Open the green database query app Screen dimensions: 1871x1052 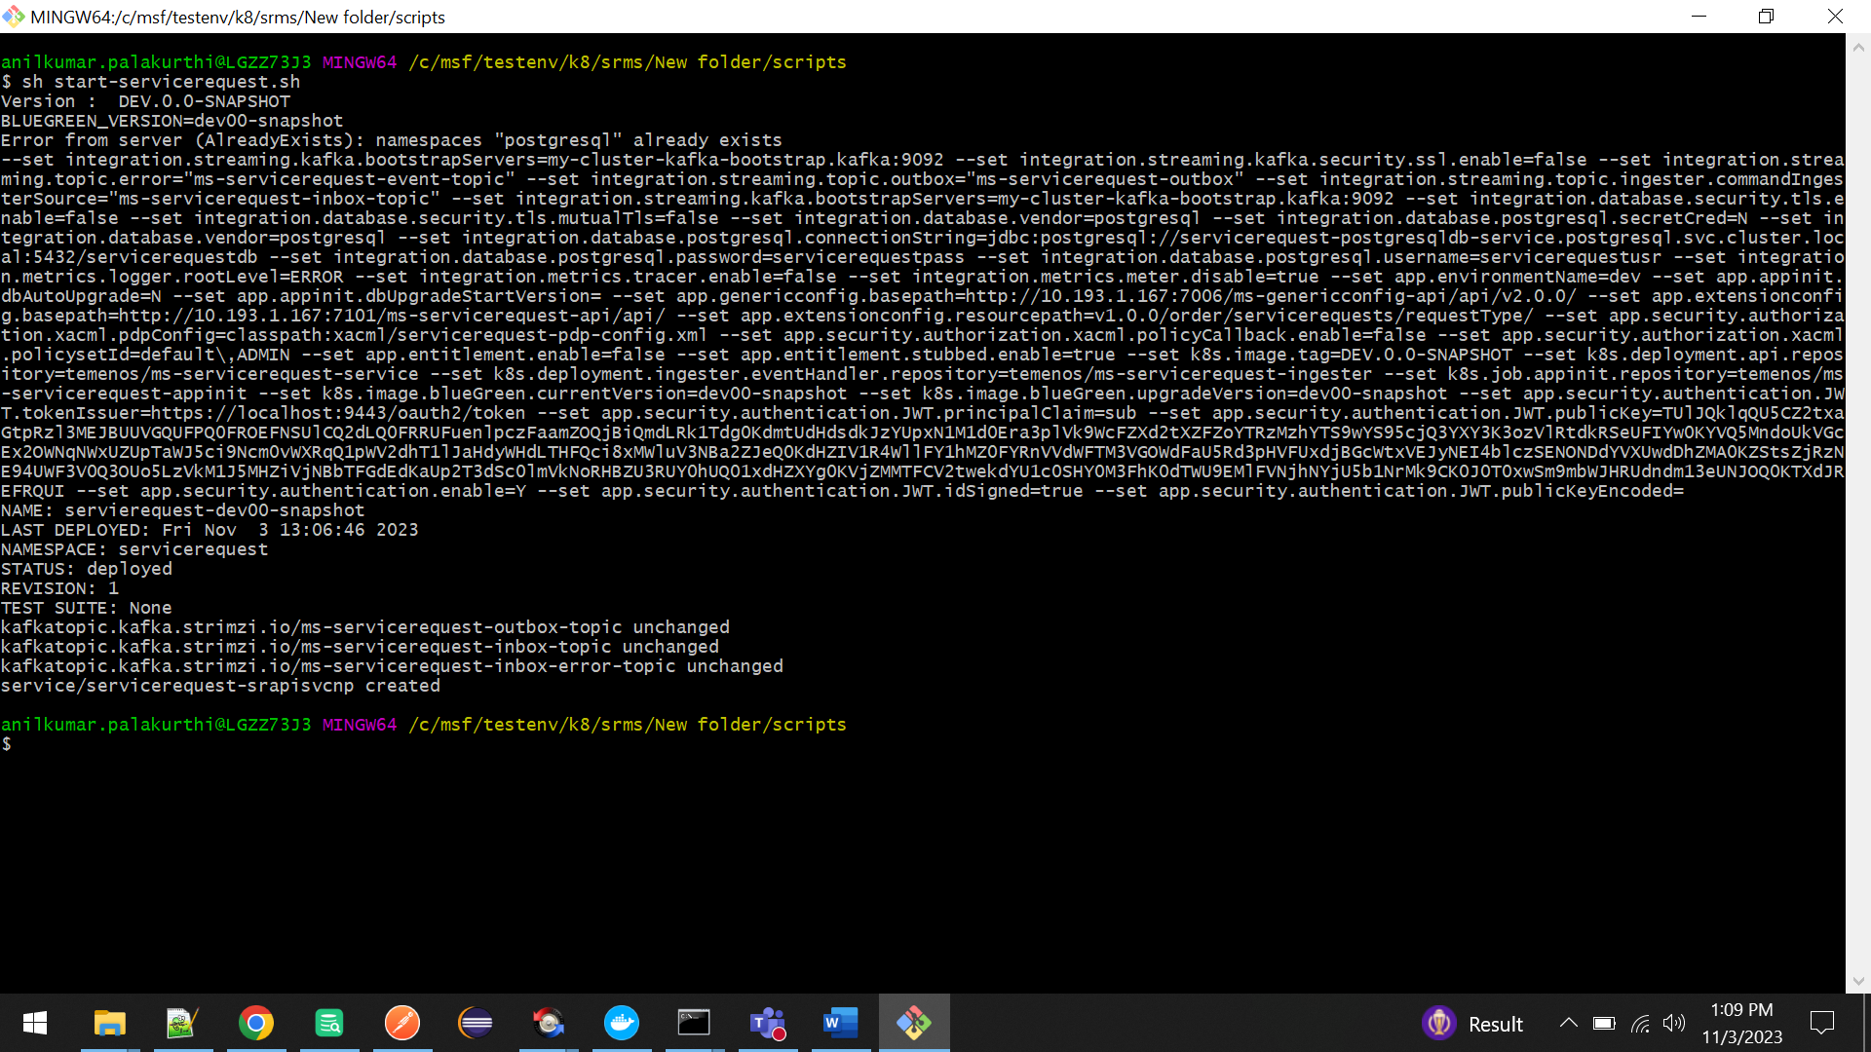(x=329, y=1023)
